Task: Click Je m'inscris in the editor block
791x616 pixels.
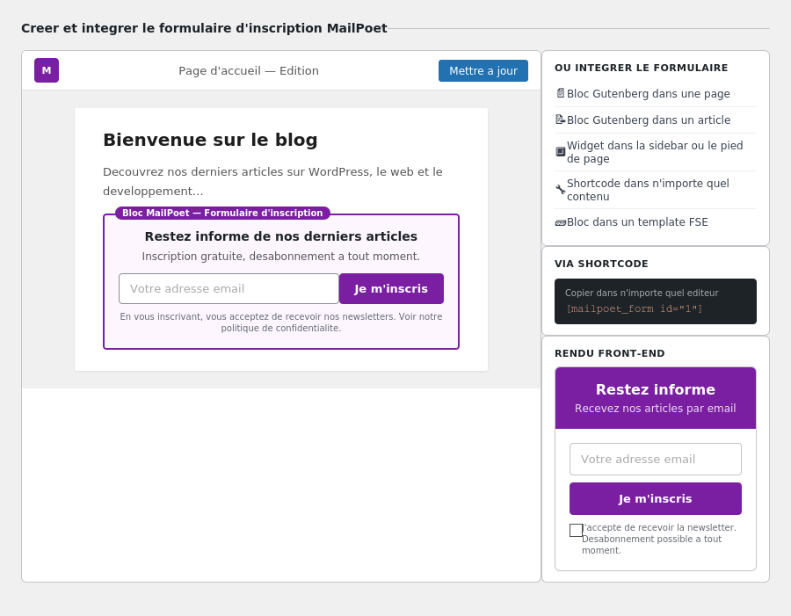Action: click(x=391, y=288)
